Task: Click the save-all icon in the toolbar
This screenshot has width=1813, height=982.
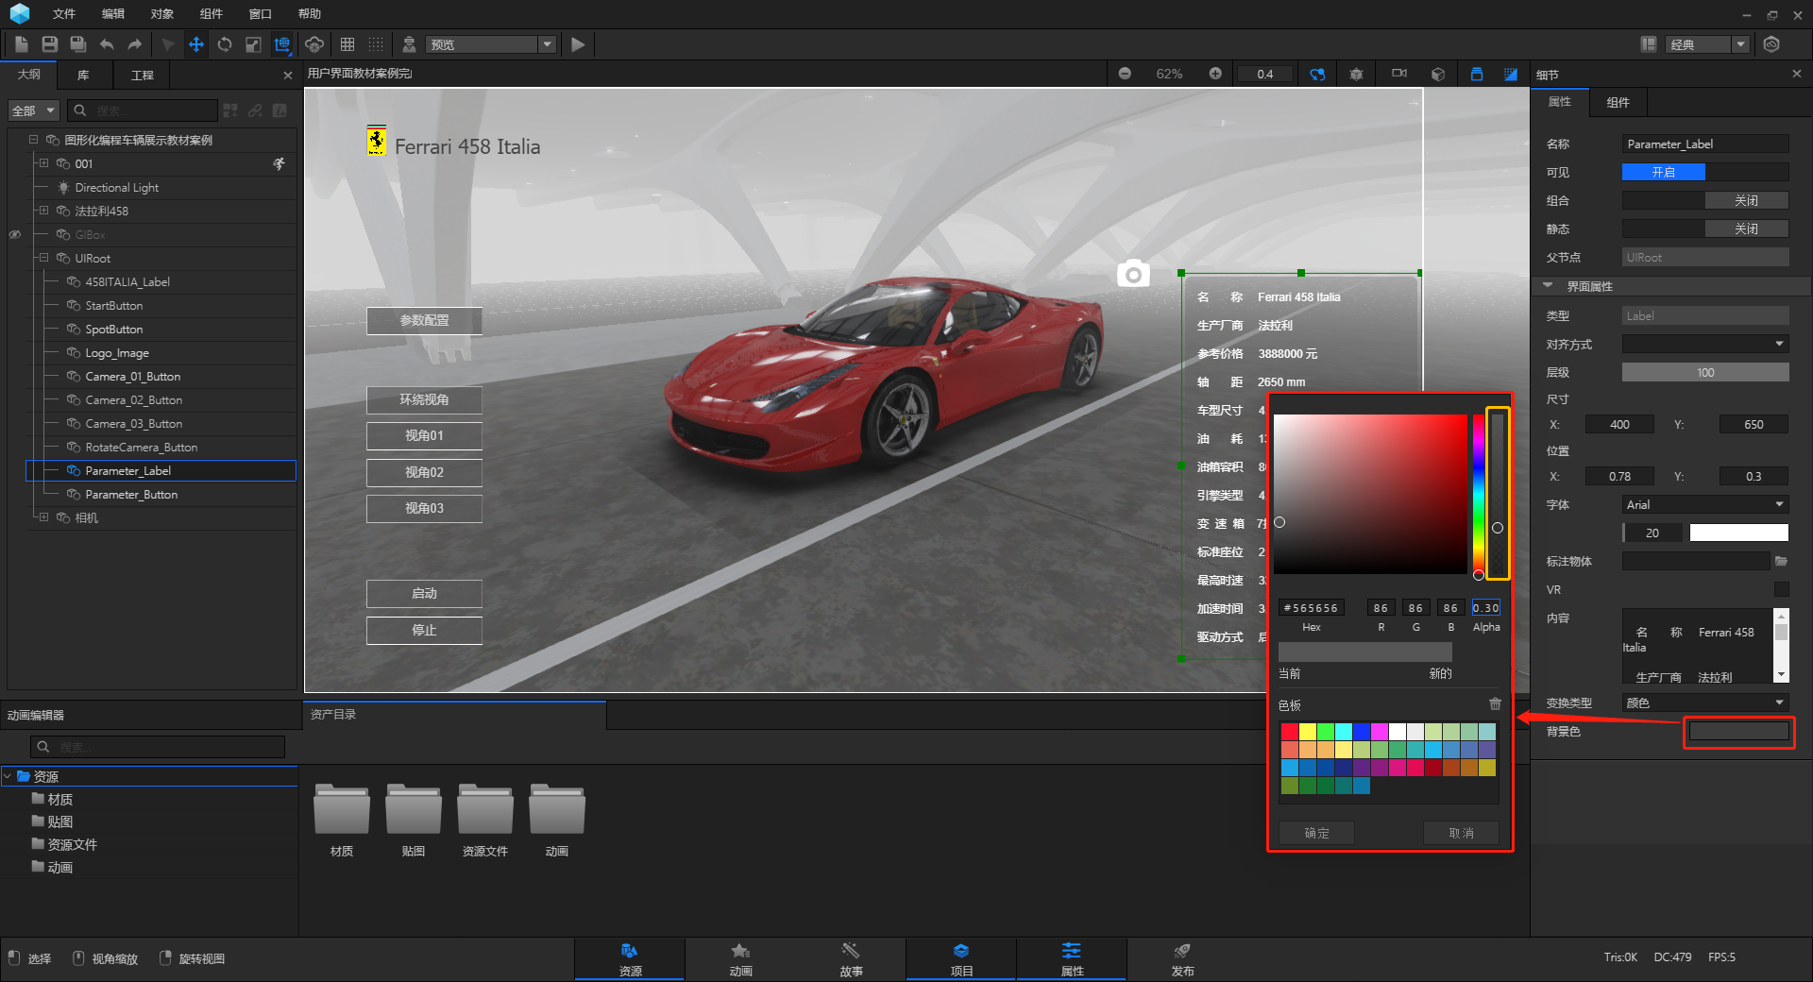Action: [78, 44]
